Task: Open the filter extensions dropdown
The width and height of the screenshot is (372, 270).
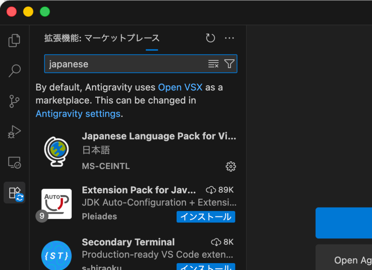Action: point(229,64)
